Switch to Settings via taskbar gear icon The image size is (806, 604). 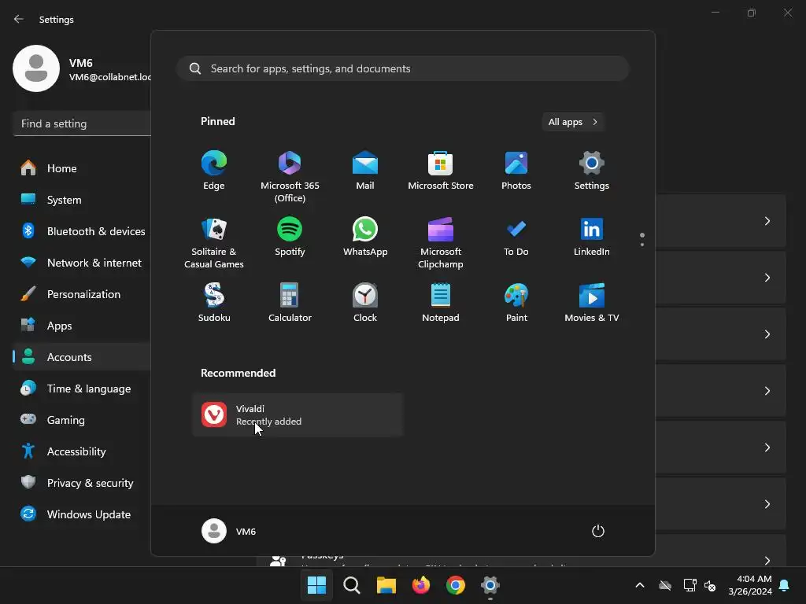coord(490,585)
